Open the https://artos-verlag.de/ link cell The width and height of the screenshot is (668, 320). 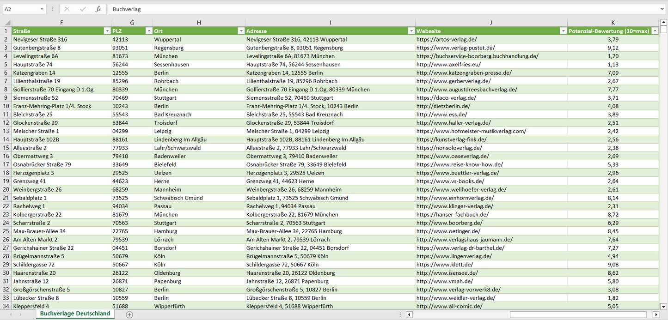click(x=446, y=40)
